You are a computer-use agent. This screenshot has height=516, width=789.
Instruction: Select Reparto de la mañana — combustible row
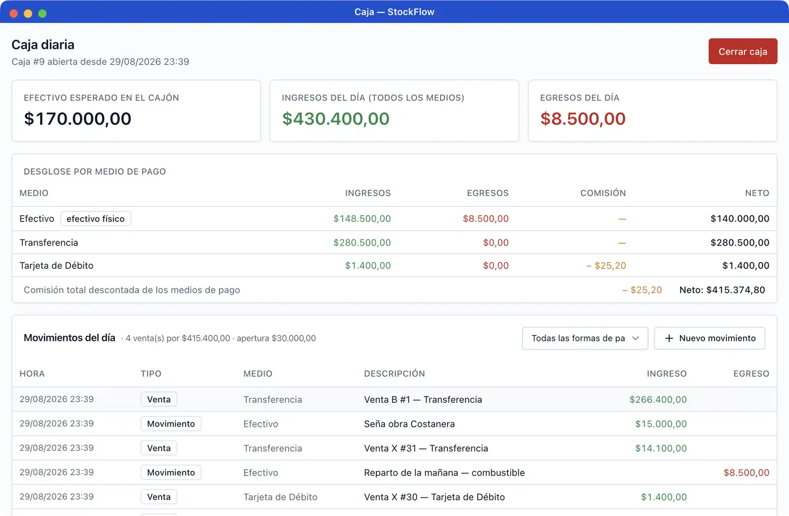[394, 473]
